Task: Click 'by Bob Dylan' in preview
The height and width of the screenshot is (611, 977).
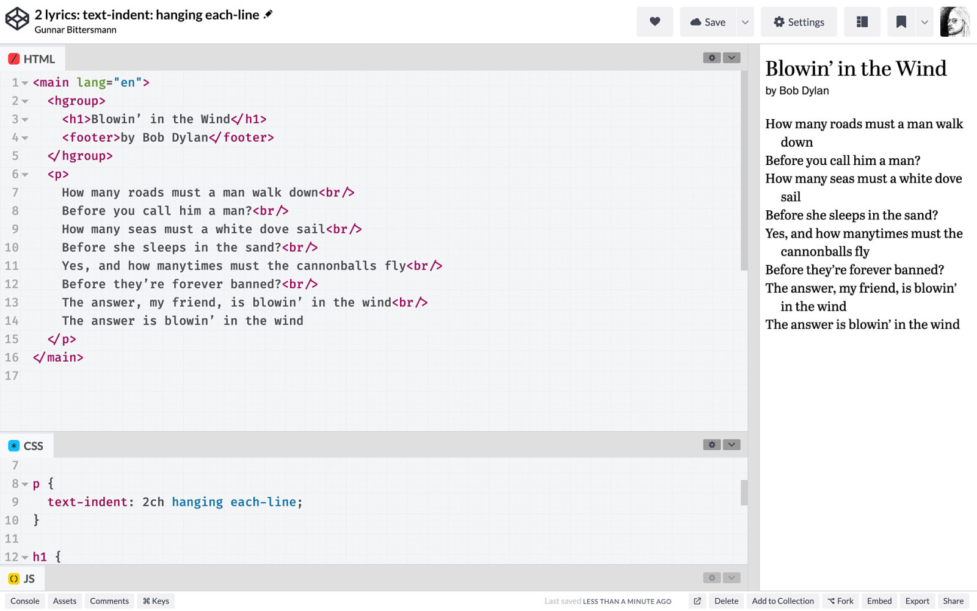Action: (797, 90)
